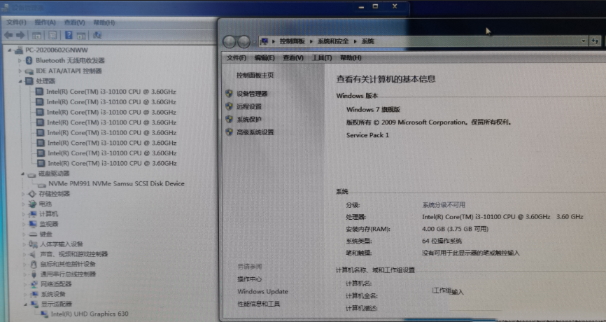Select 系统设备 category

(53, 294)
